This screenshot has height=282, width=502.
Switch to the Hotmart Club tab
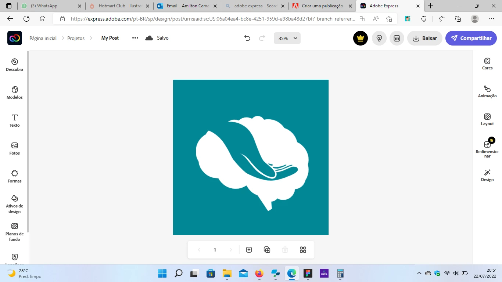tap(119, 6)
